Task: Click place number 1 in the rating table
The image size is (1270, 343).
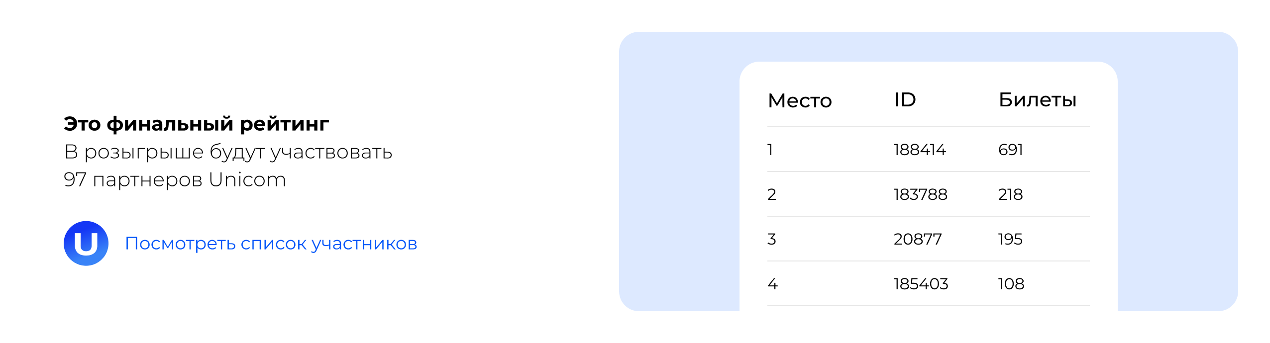Action: pos(770,150)
